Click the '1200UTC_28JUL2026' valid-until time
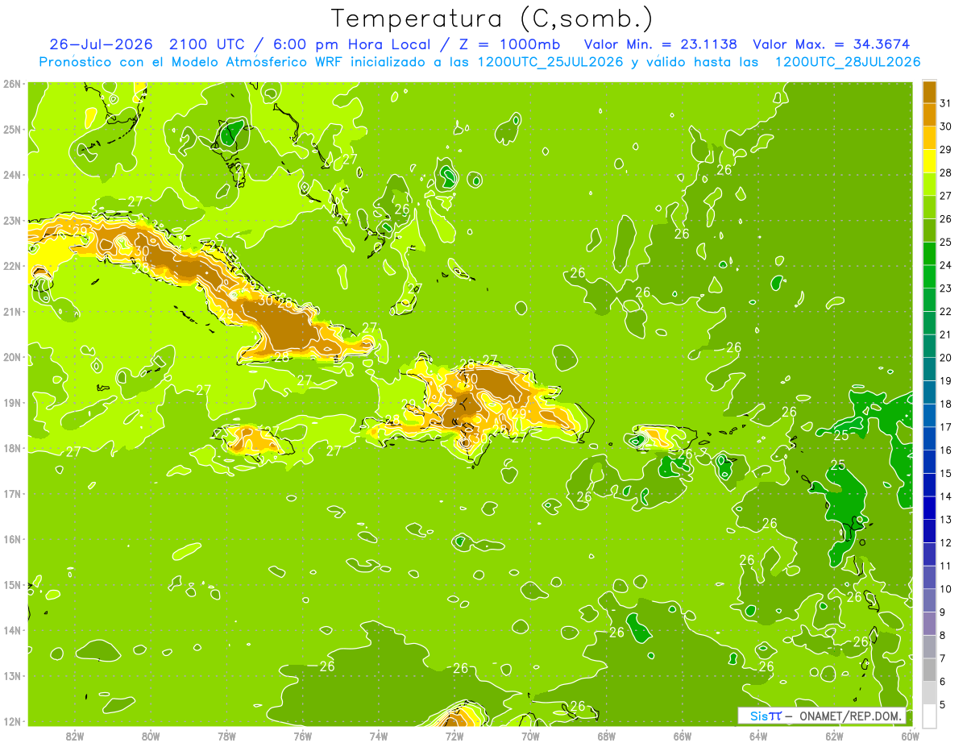The height and width of the screenshot is (747, 967). [848, 62]
